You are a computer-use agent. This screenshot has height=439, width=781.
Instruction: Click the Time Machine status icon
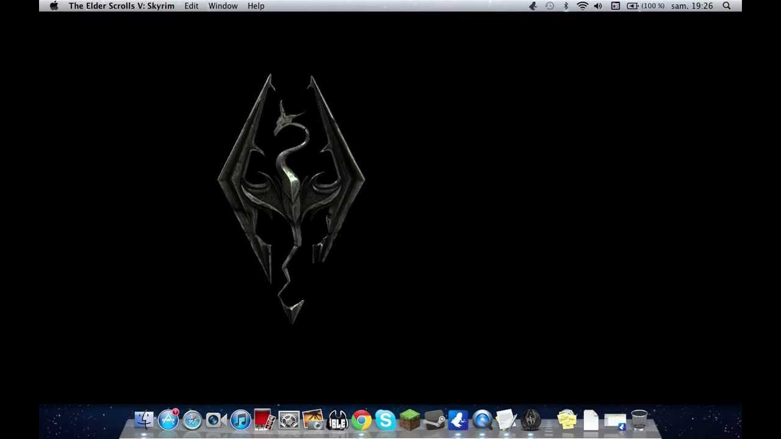550,5
